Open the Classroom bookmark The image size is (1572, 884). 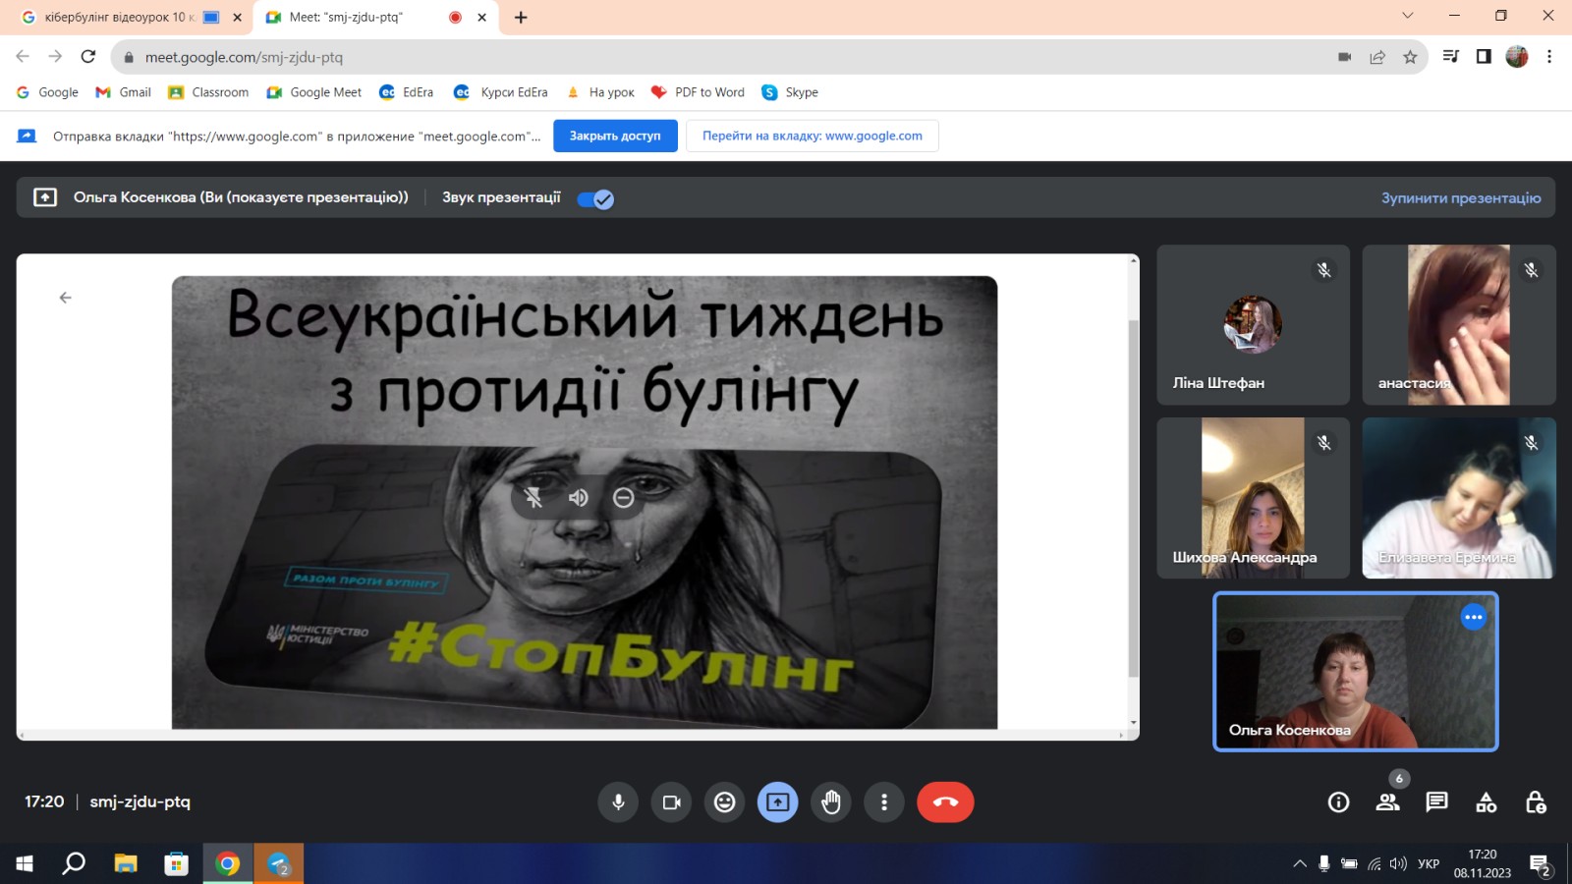coord(208,92)
